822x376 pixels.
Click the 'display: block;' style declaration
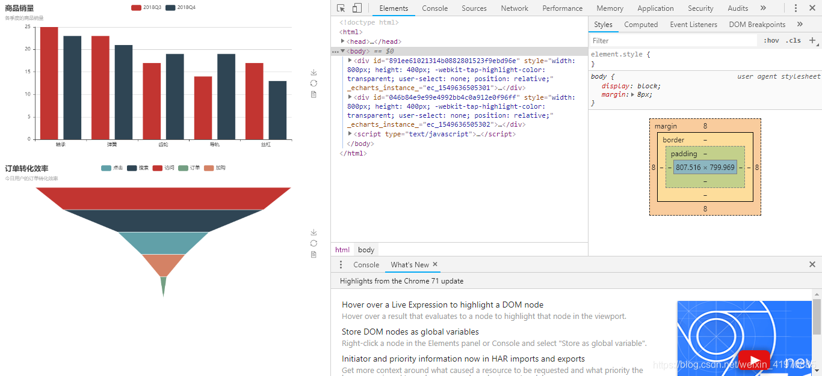tap(631, 86)
